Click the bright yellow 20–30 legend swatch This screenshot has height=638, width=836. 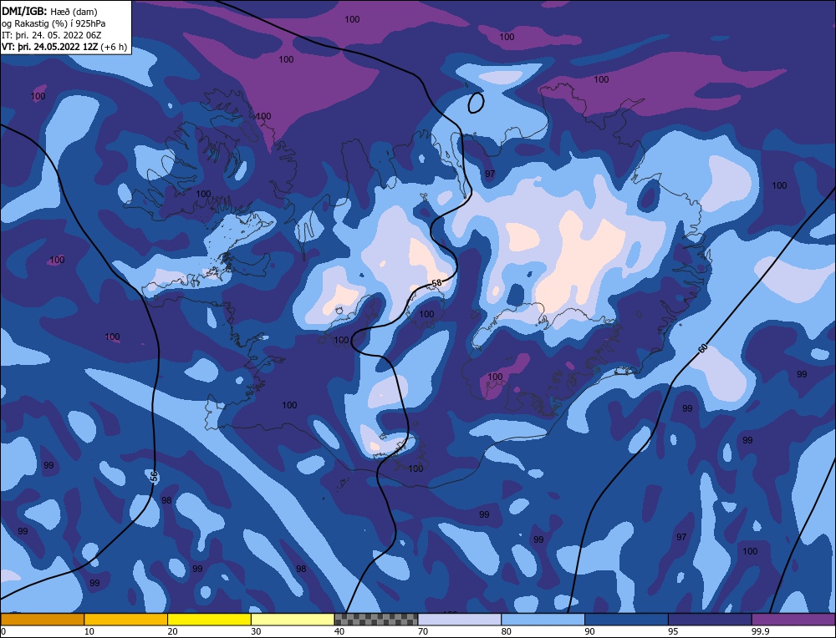209,620
